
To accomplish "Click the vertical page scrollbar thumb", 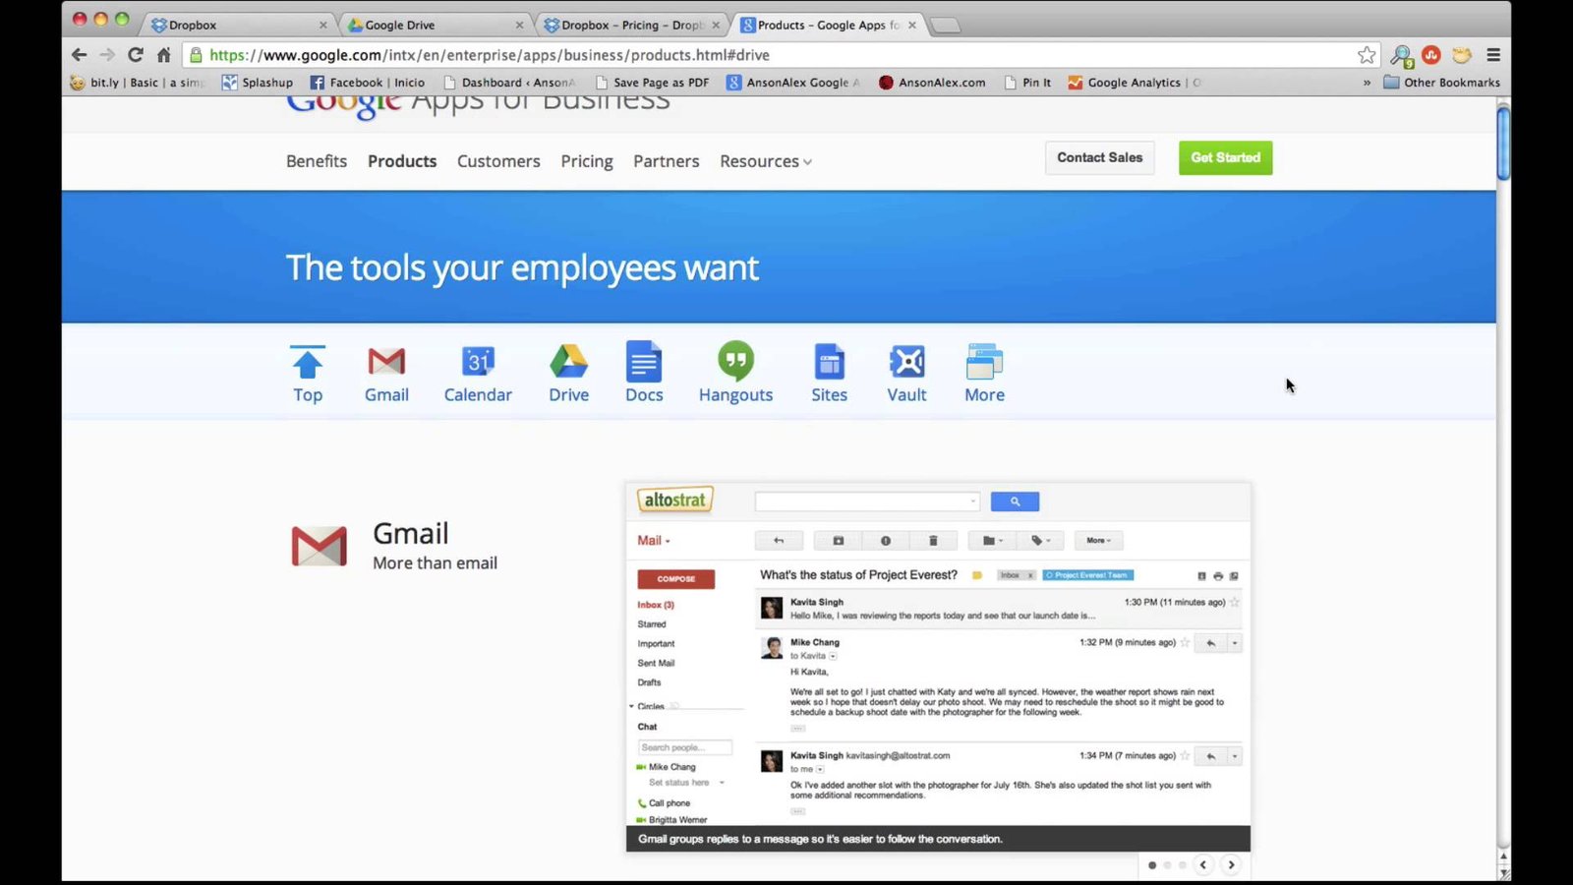I will click(1503, 144).
